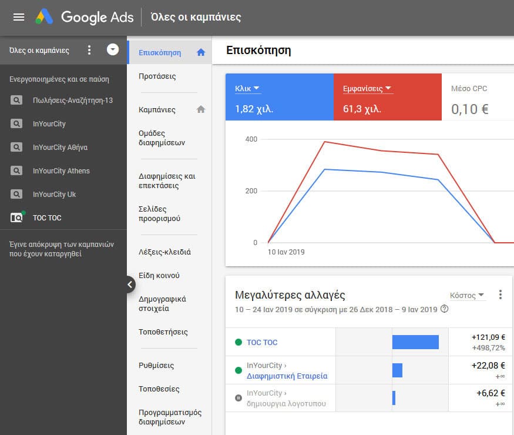Click home icon next to Επισκόπηση
514x435 pixels.
coord(201,52)
